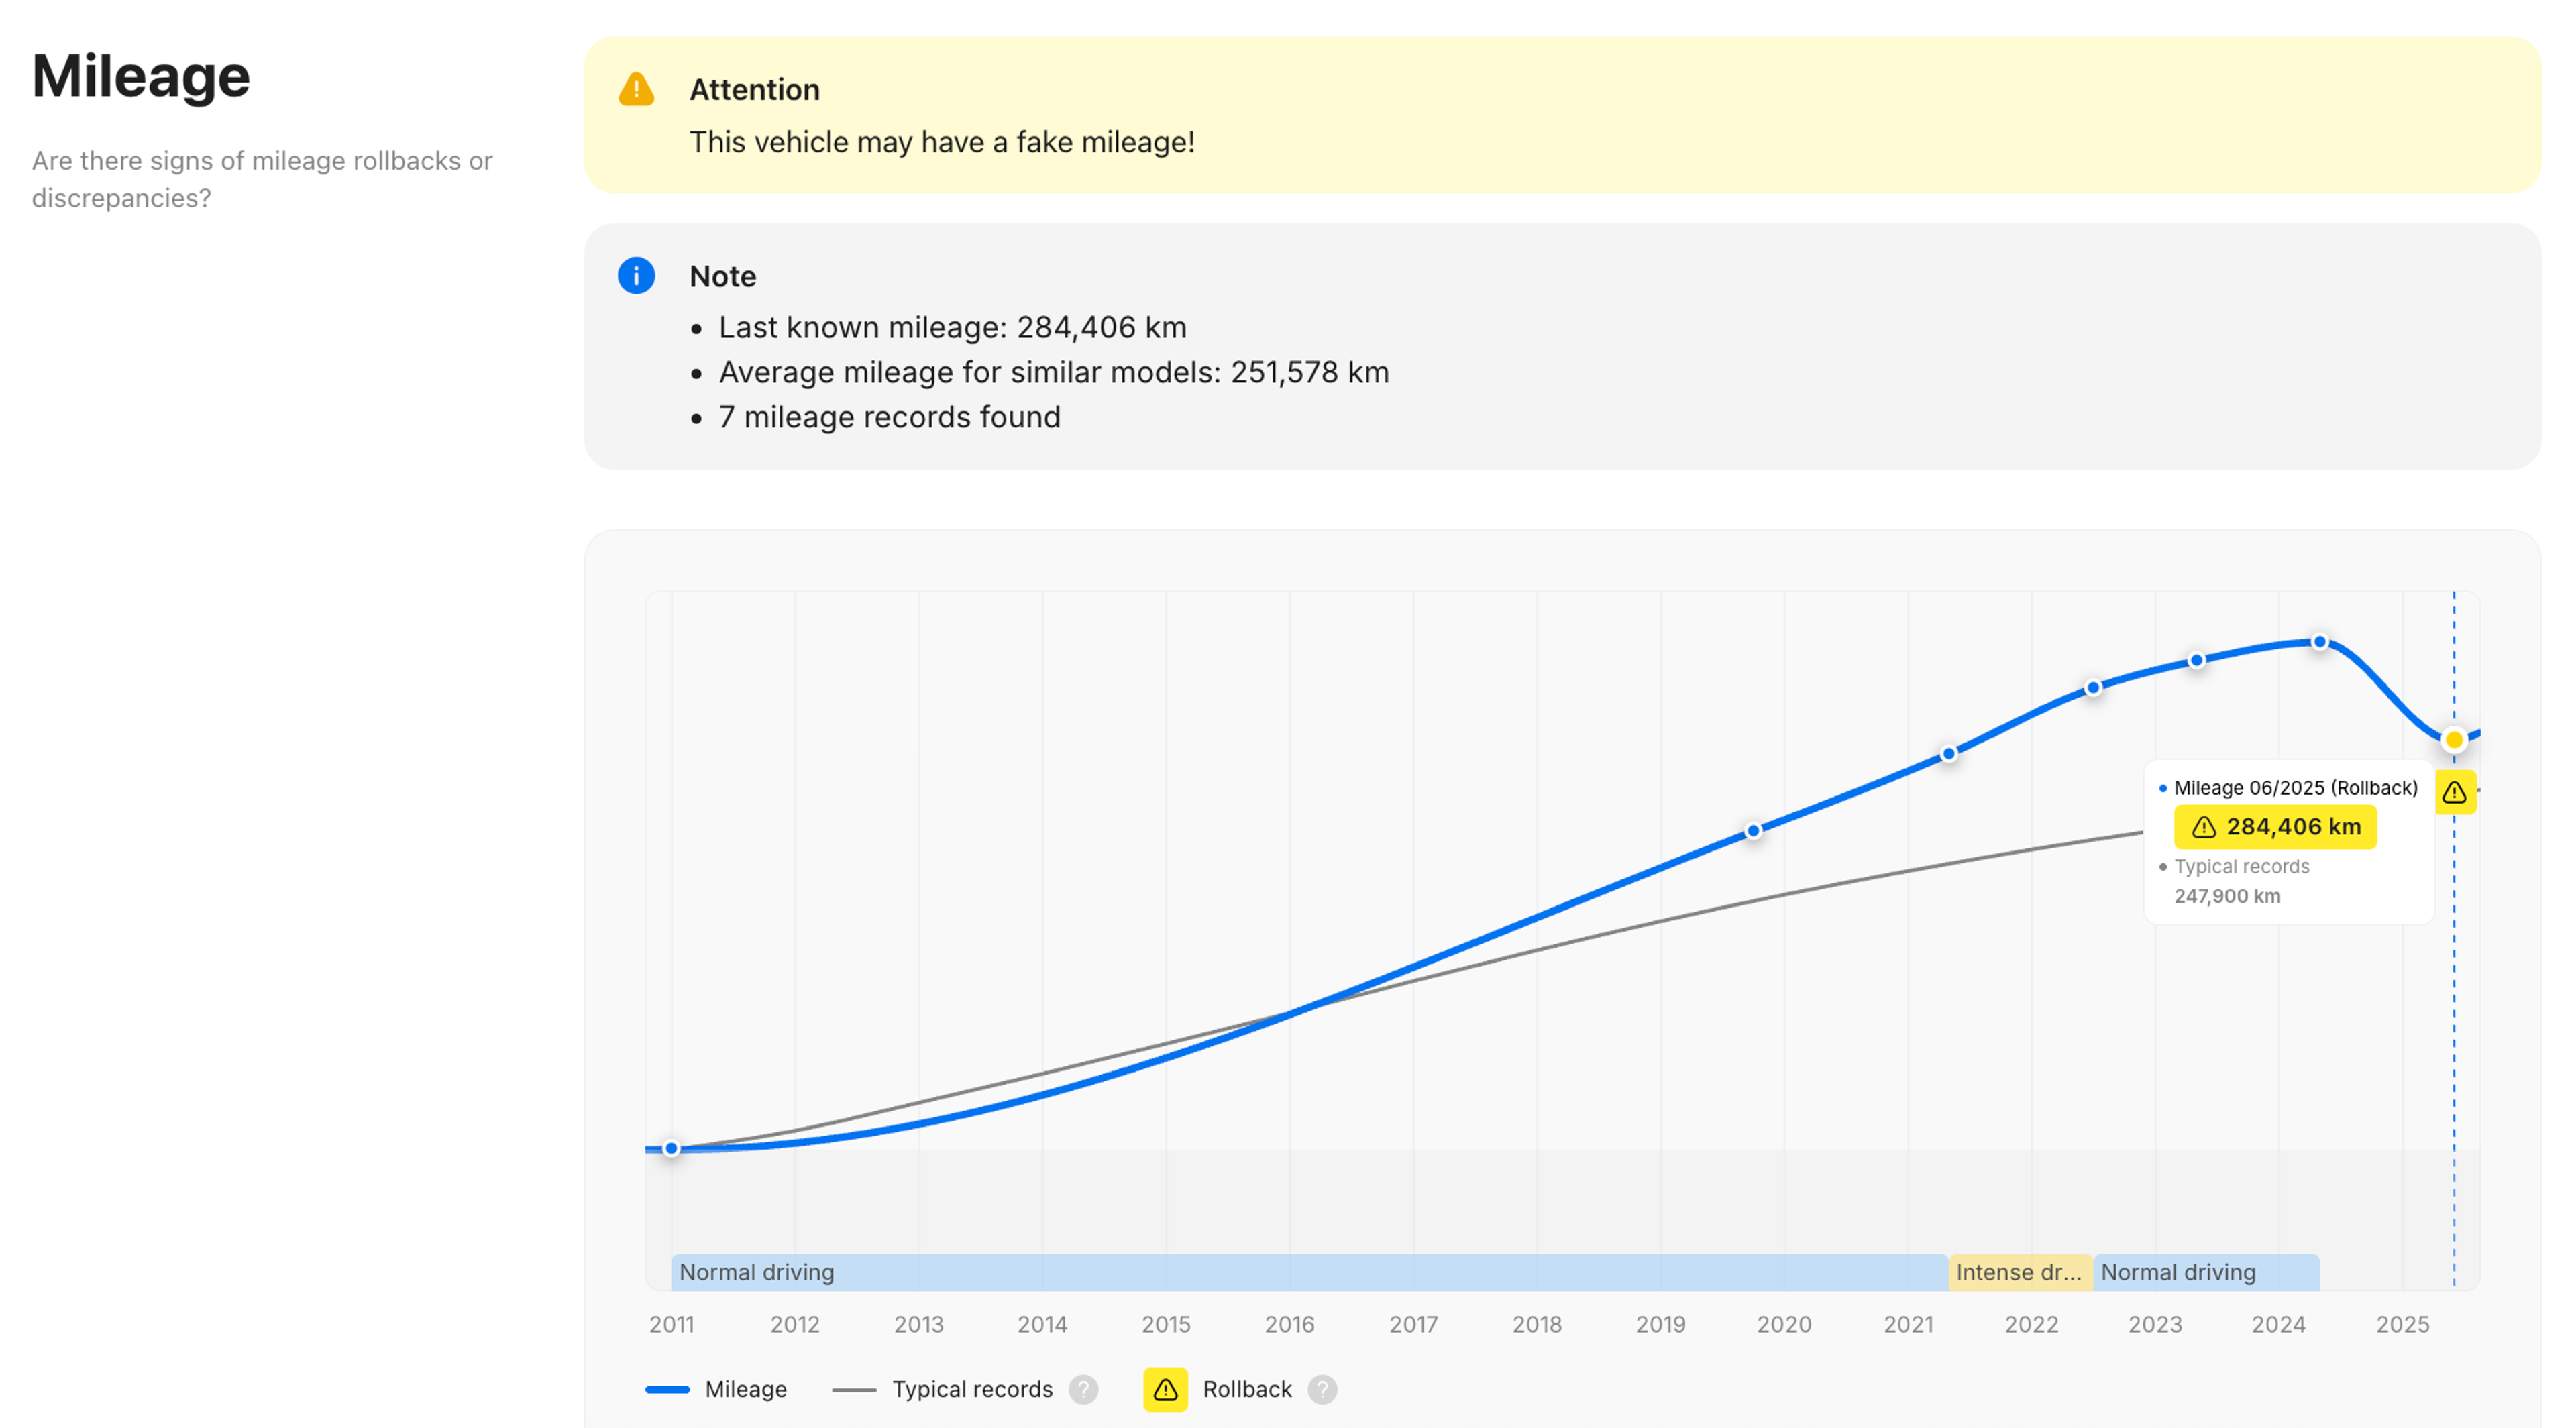Click the blue mileage legend color swatch
The width and height of the screenshot is (2576, 1428).
[x=667, y=1389]
